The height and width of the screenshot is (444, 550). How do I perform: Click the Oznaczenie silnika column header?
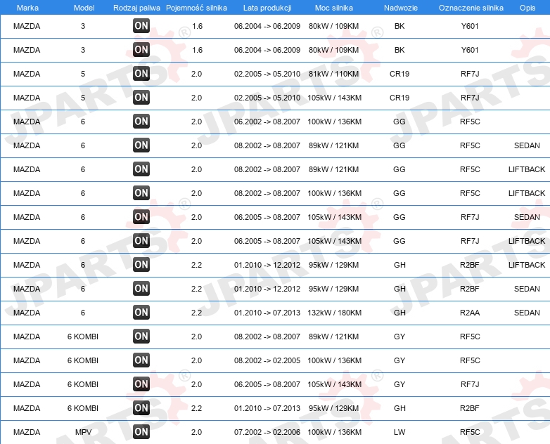click(x=471, y=8)
